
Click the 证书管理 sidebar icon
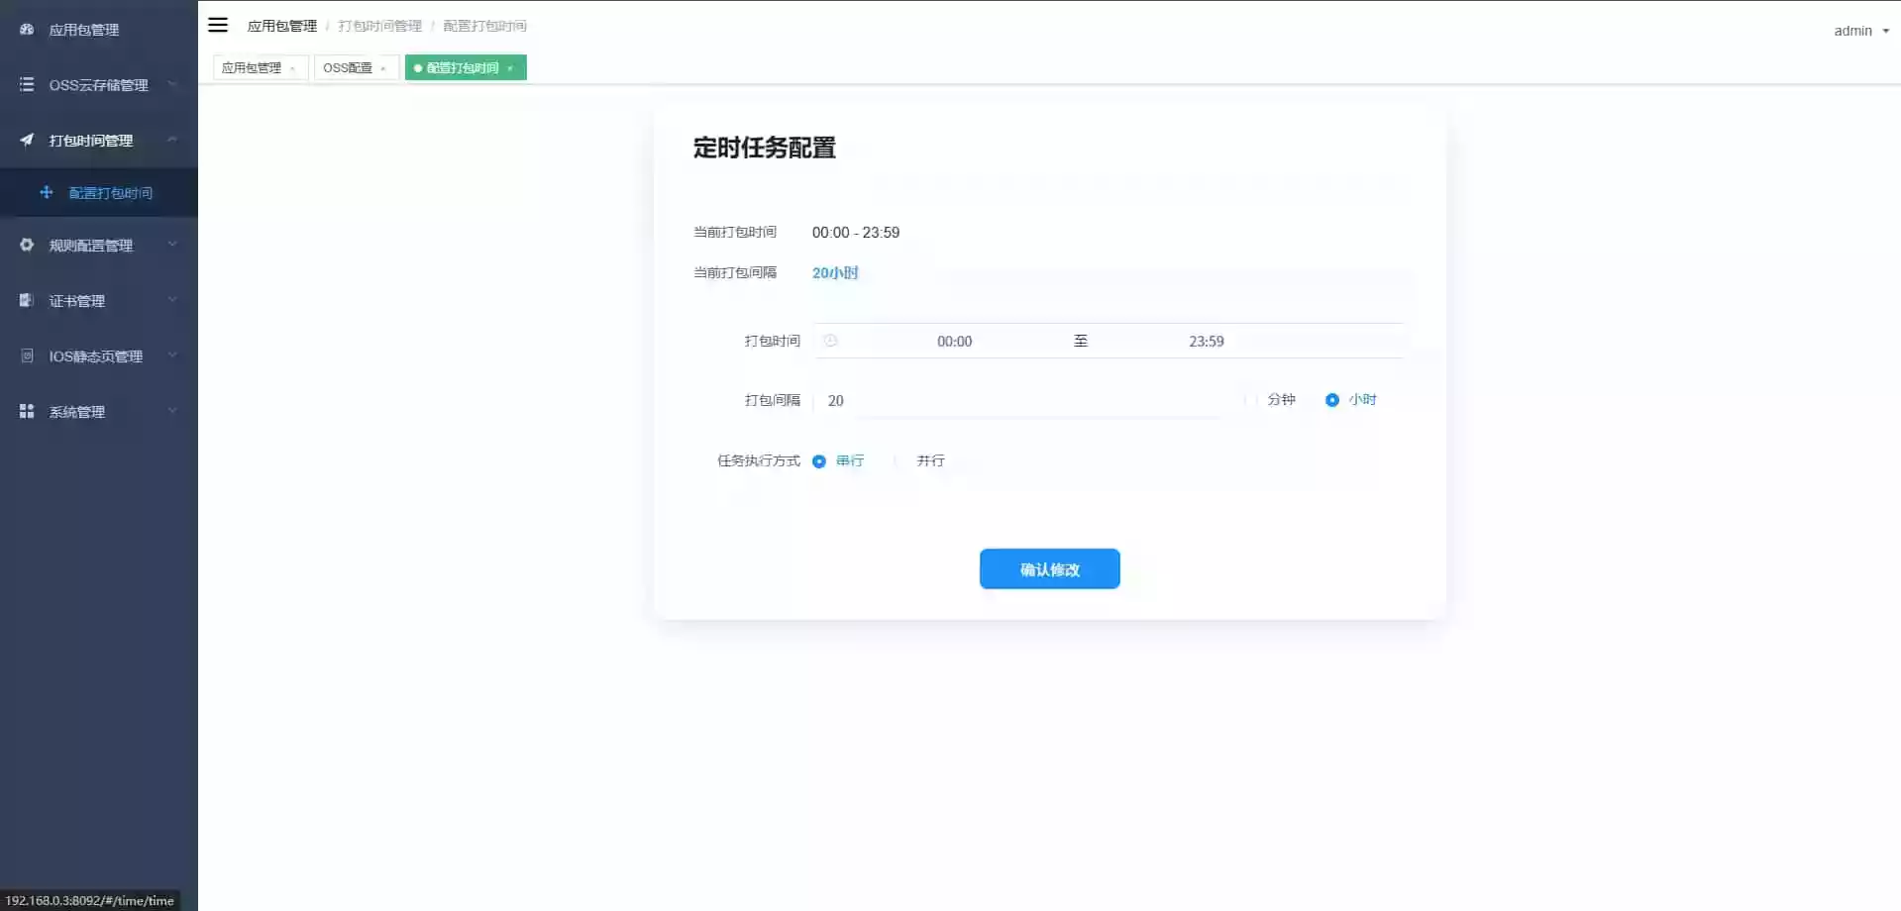26,300
